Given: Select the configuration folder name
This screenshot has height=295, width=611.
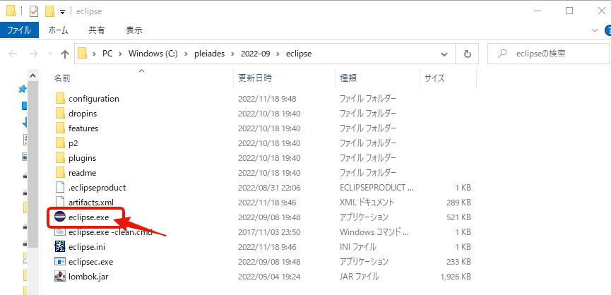Looking at the screenshot, I should 94,99.
